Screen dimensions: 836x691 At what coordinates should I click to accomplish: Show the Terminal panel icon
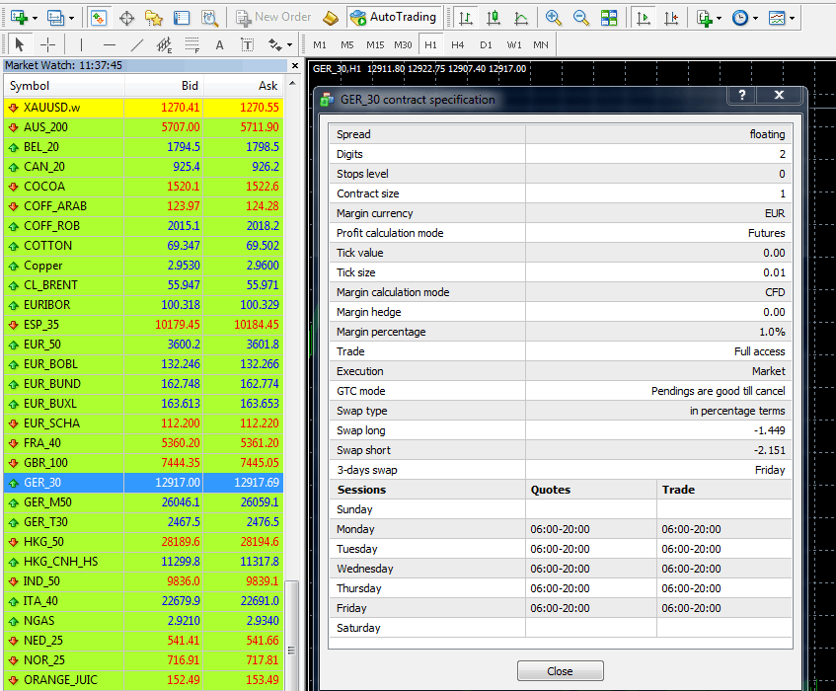coord(182,18)
